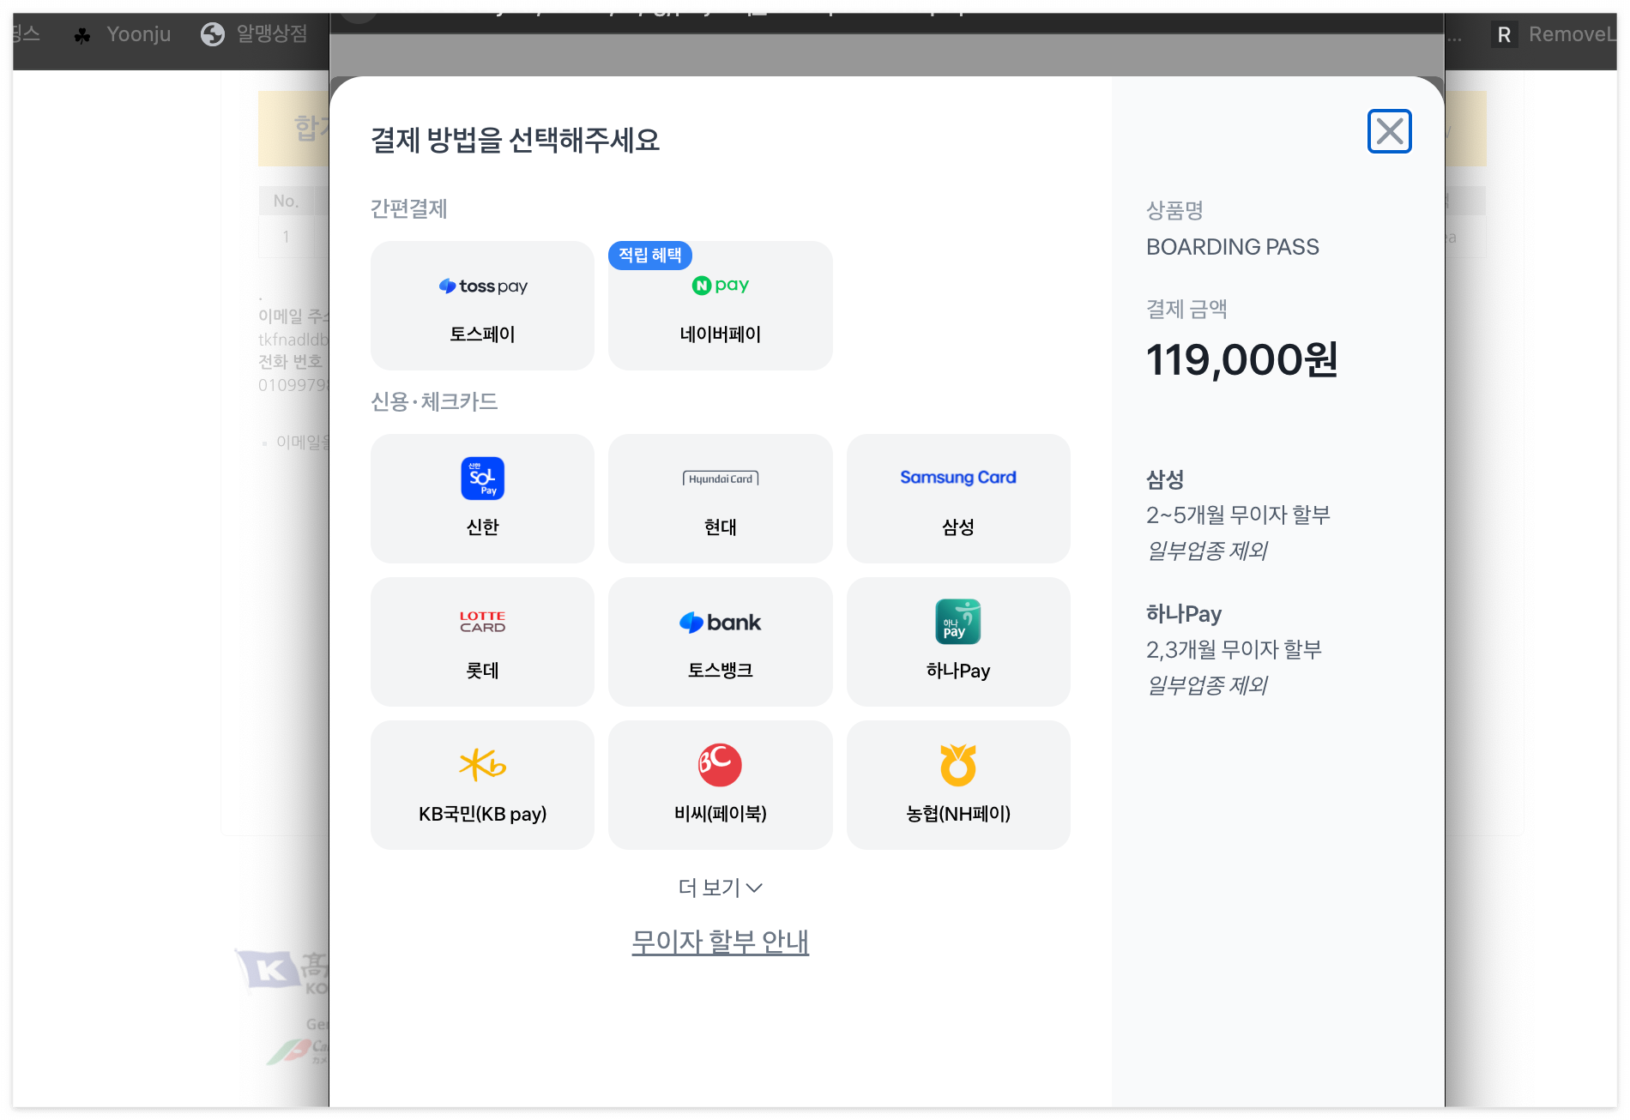Click the 신용·체크카드 section heading

(x=434, y=401)
